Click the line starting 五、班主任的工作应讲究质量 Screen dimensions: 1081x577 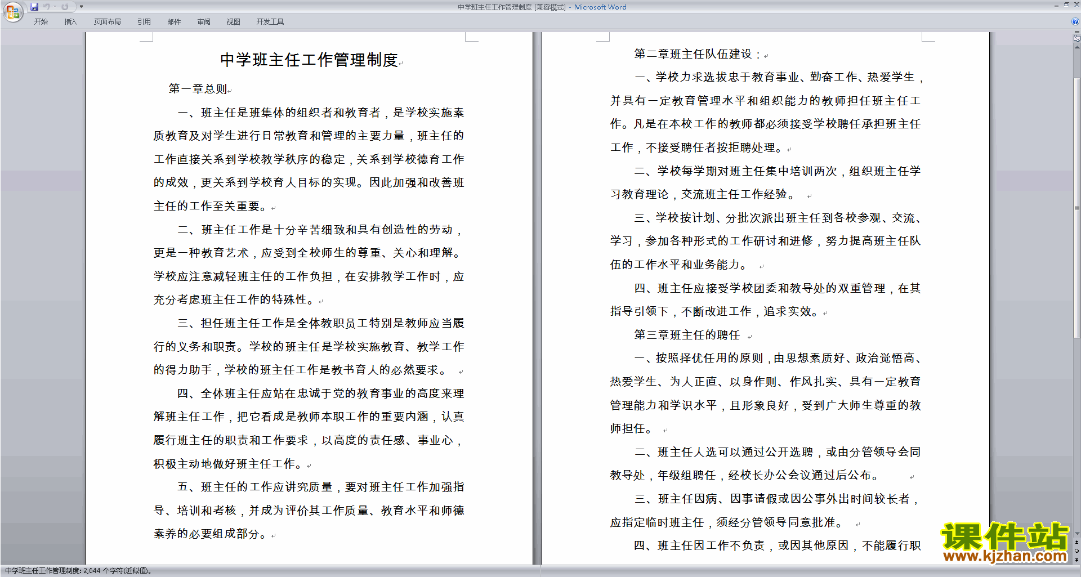321,487
